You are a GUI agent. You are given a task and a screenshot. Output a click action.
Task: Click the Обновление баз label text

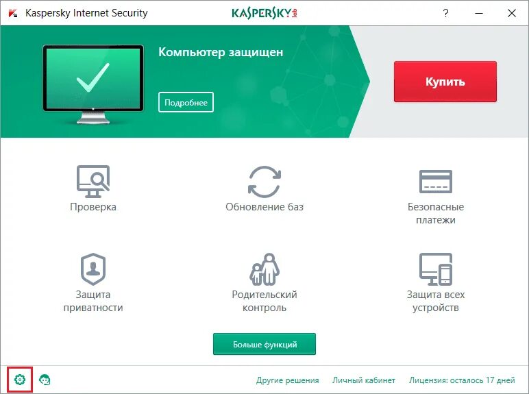point(264,207)
